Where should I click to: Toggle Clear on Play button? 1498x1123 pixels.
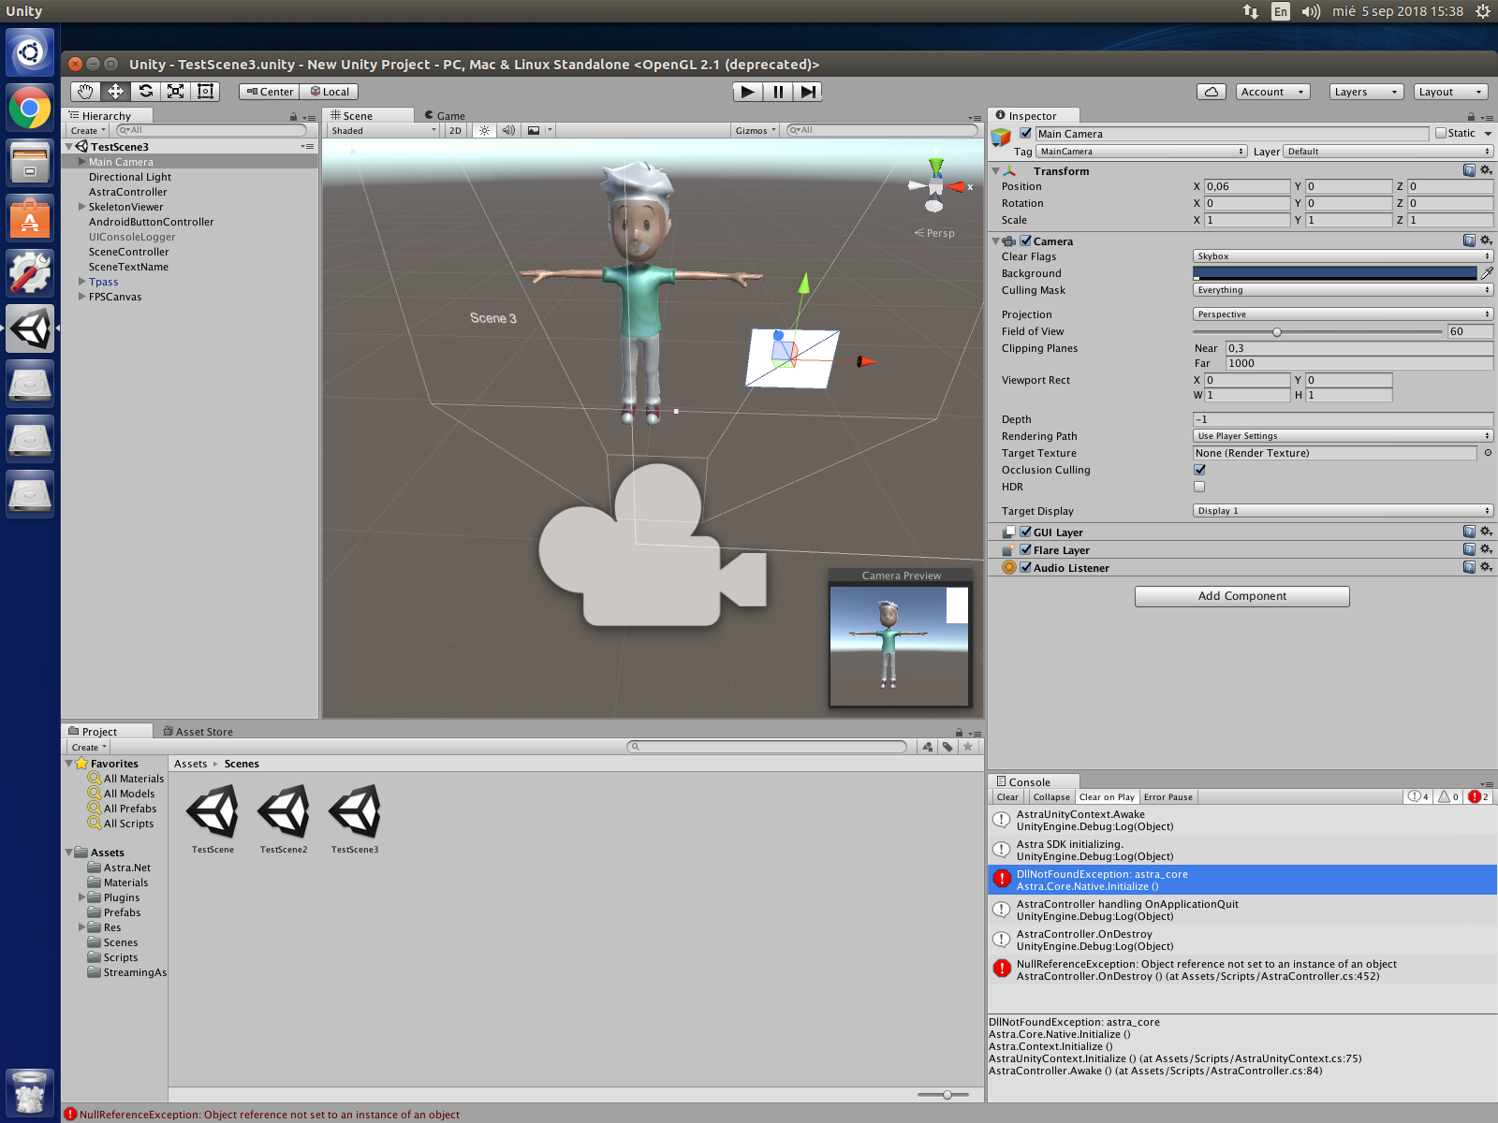pyautogui.click(x=1107, y=797)
